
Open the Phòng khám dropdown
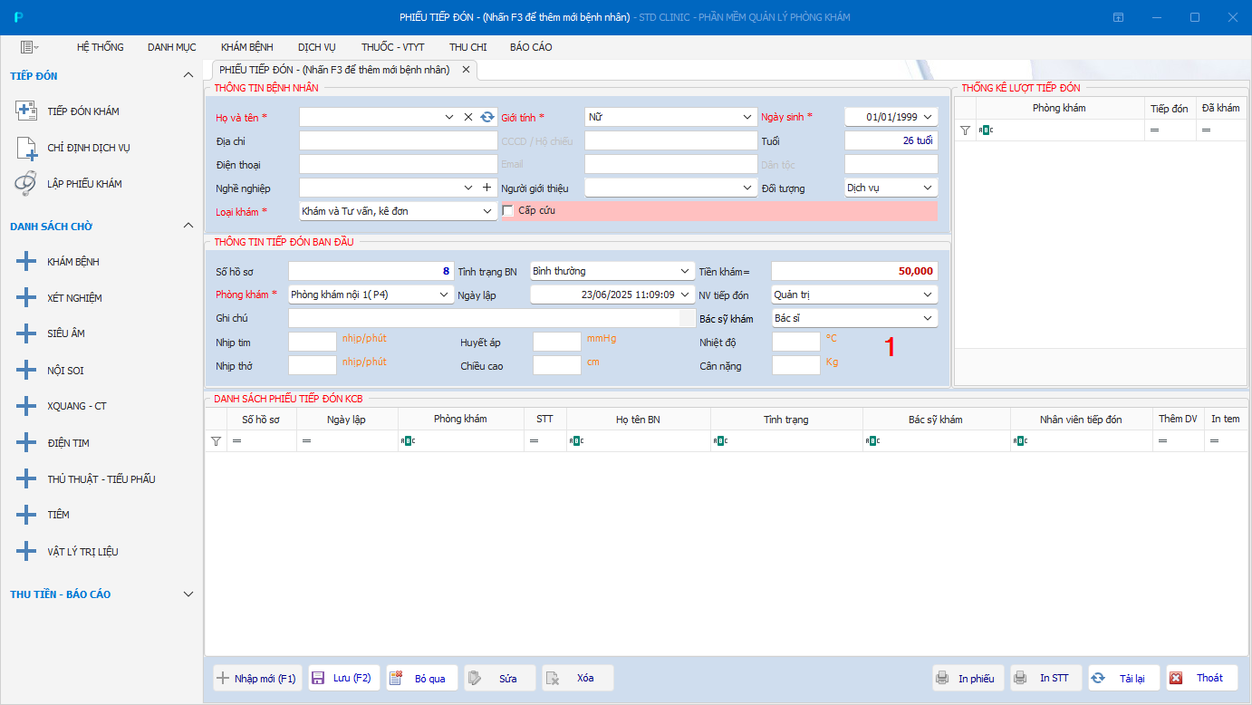pyautogui.click(x=444, y=295)
